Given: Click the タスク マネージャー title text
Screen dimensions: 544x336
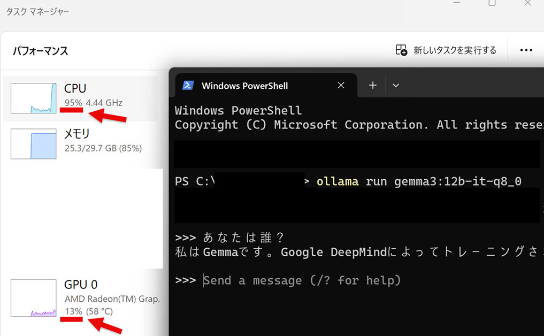Looking at the screenshot, I should 38,11.
